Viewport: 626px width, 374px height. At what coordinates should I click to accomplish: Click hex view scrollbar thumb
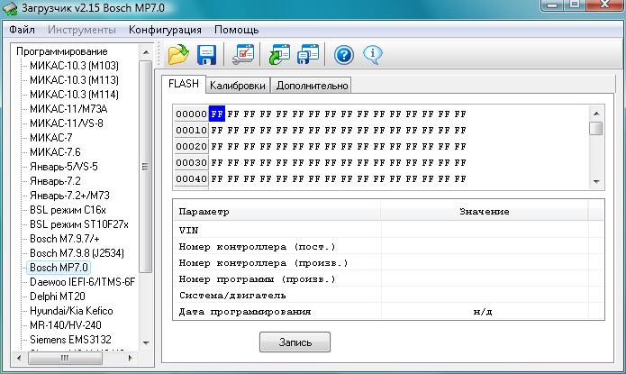pyautogui.click(x=596, y=128)
